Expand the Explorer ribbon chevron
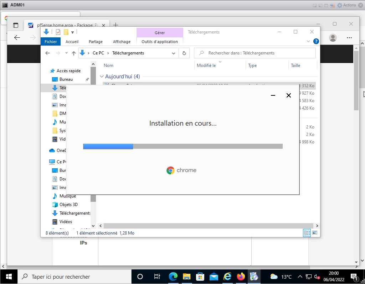This screenshot has height=284, width=365. pos(308,41)
